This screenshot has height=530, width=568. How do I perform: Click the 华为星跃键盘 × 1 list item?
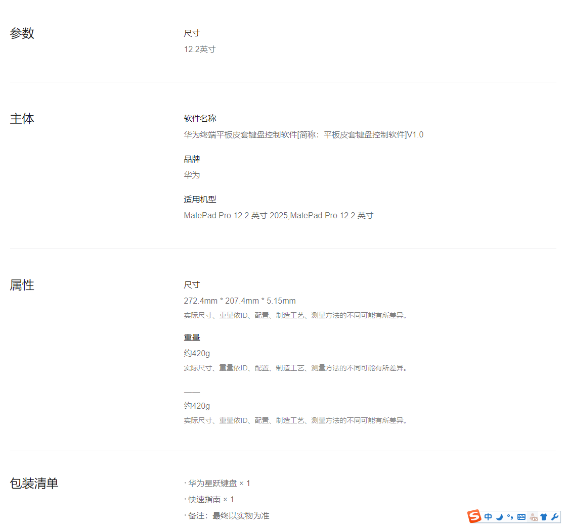coord(217,484)
